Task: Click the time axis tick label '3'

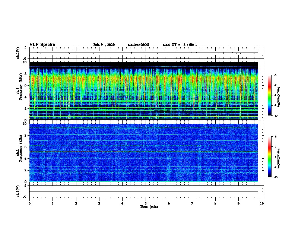Action: pyautogui.click(x=99, y=203)
